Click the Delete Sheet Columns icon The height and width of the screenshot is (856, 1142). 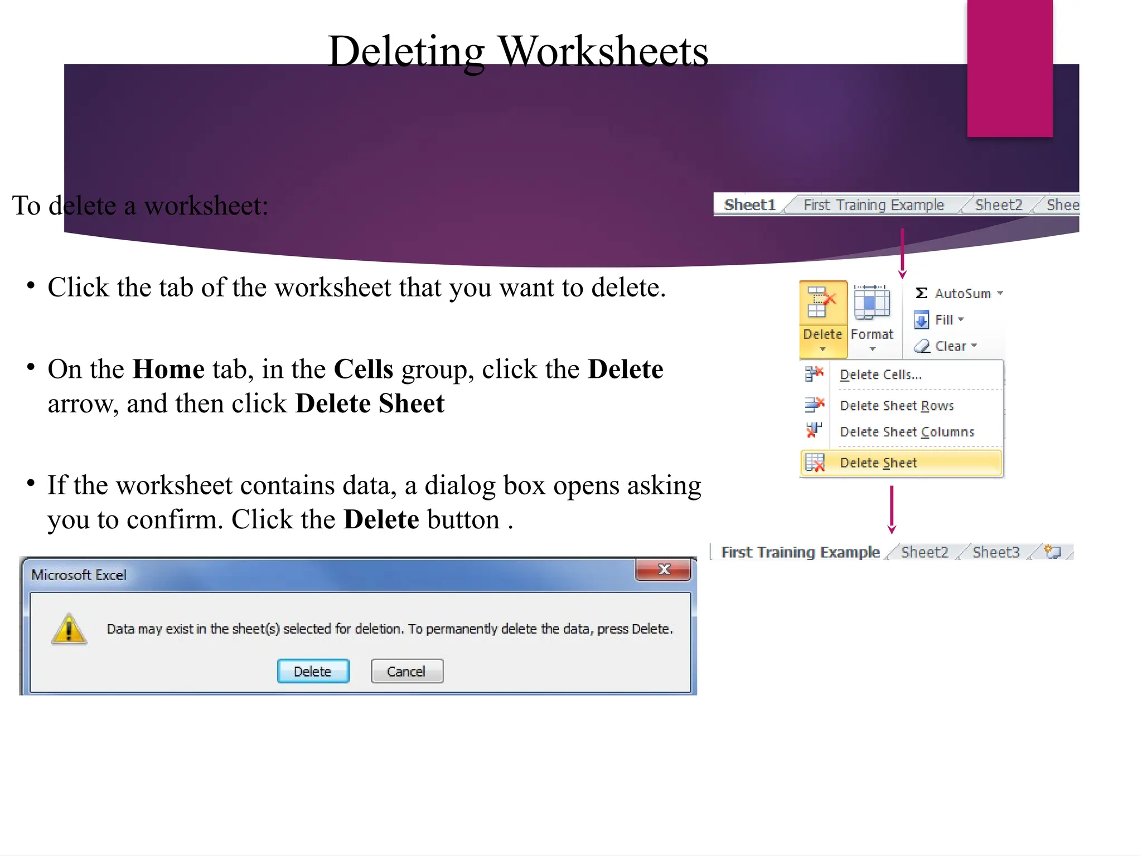(814, 431)
